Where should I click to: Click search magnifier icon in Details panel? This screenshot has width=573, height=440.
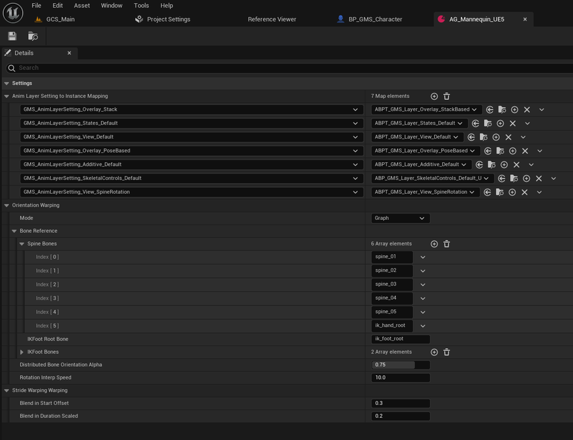[11, 68]
